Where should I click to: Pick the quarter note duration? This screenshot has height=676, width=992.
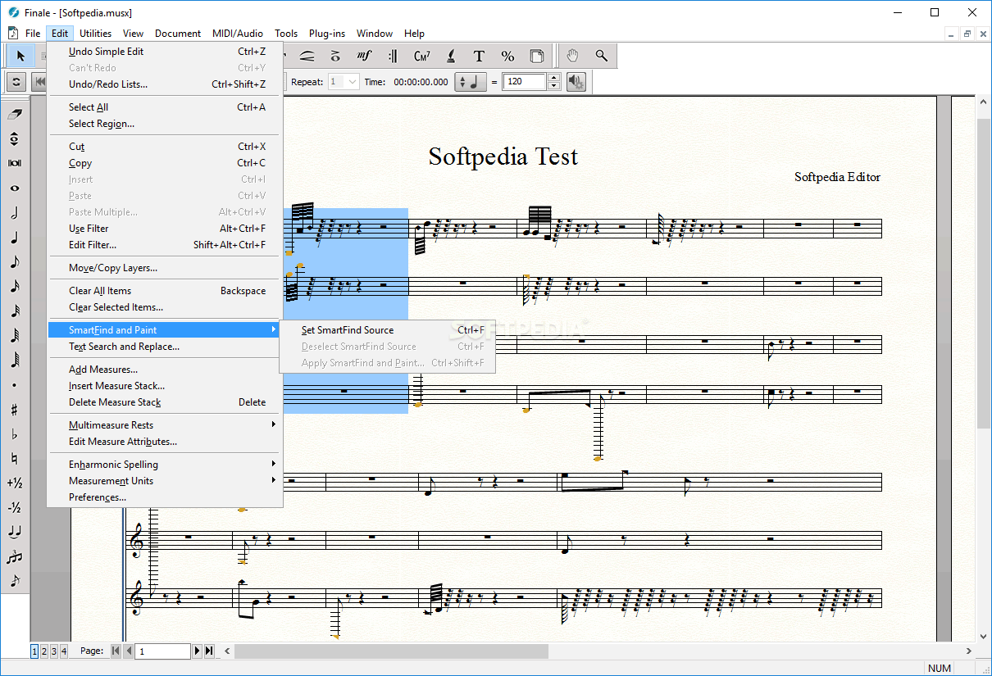point(14,238)
